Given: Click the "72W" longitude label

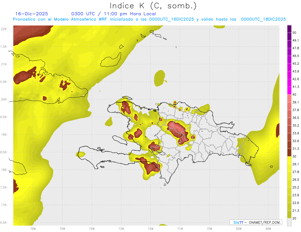Looking at the screenshot, I should coord(150,228).
